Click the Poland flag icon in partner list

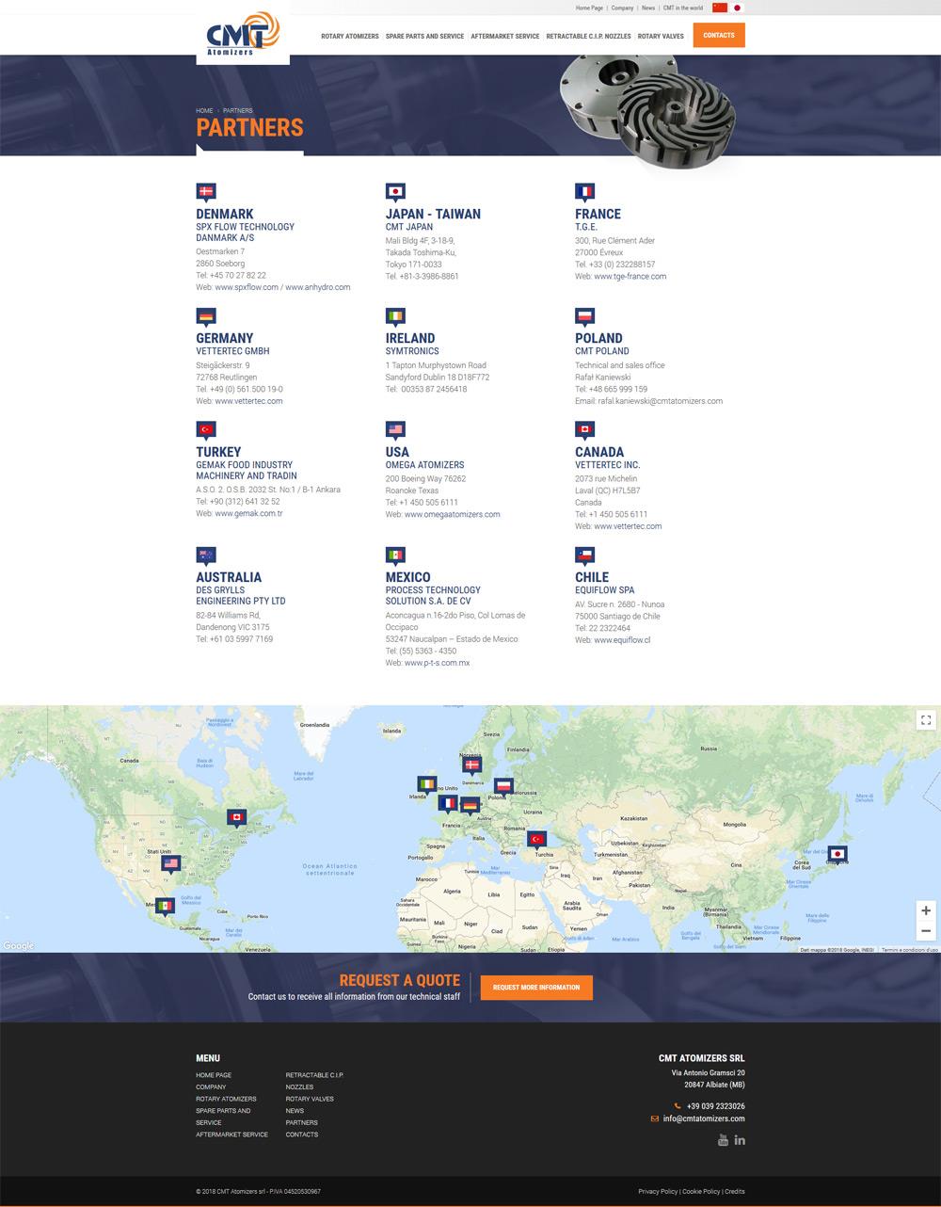pos(585,316)
